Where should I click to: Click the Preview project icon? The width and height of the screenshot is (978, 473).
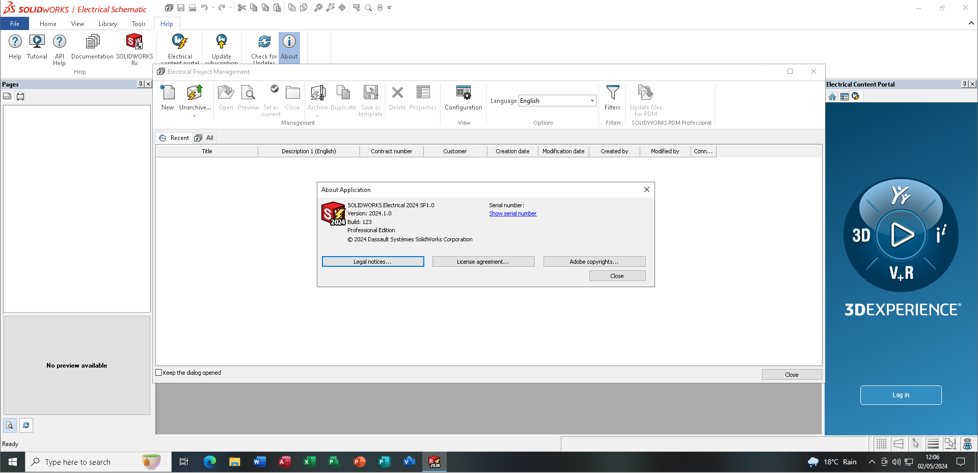coord(248,93)
